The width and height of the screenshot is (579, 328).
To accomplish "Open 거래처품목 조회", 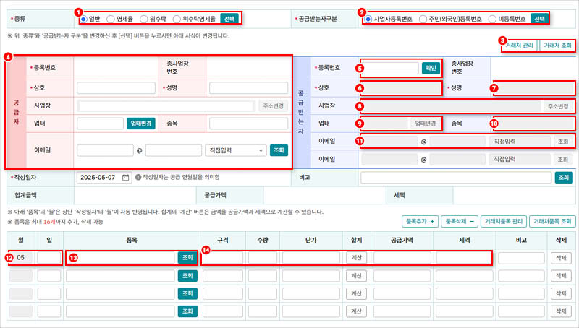I will [x=552, y=222].
